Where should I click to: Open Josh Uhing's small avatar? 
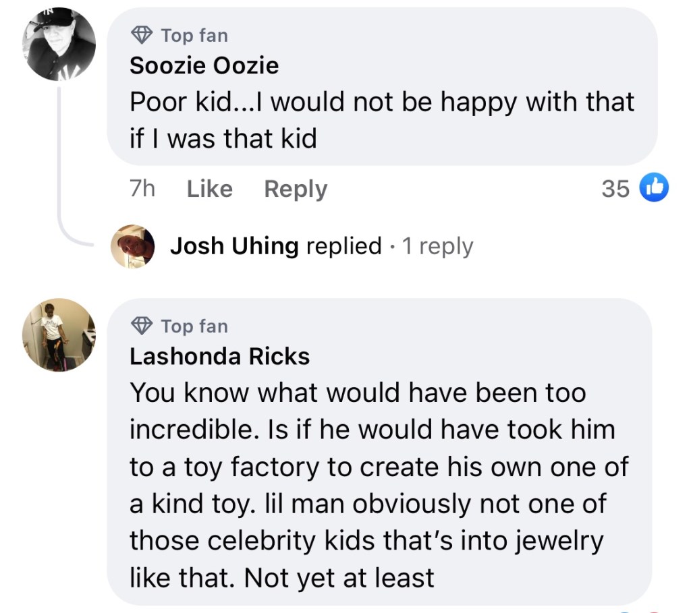[x=133, y=247]
